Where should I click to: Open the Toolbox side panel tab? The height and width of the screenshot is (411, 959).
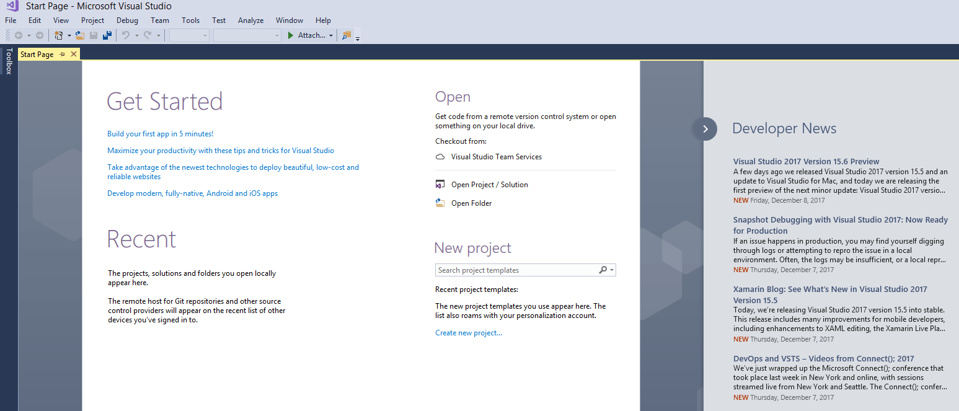pyautogui.click(x=9, y=61)
